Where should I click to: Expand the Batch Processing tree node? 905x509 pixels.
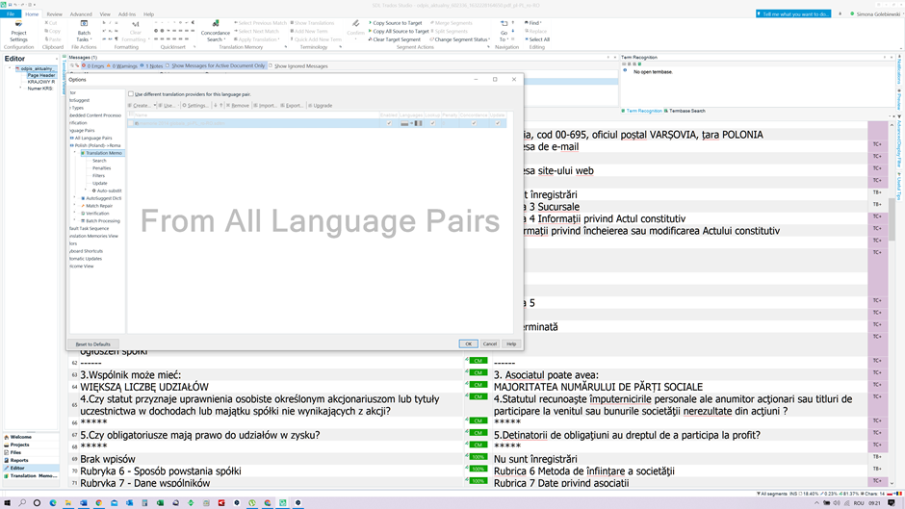(74, 220)
